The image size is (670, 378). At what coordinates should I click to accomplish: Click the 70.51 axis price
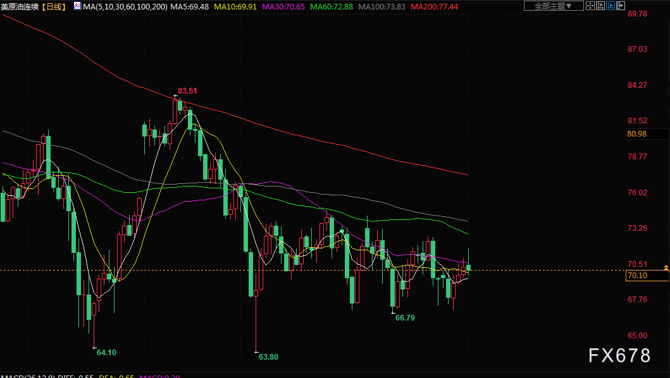(x=637, y=264)
